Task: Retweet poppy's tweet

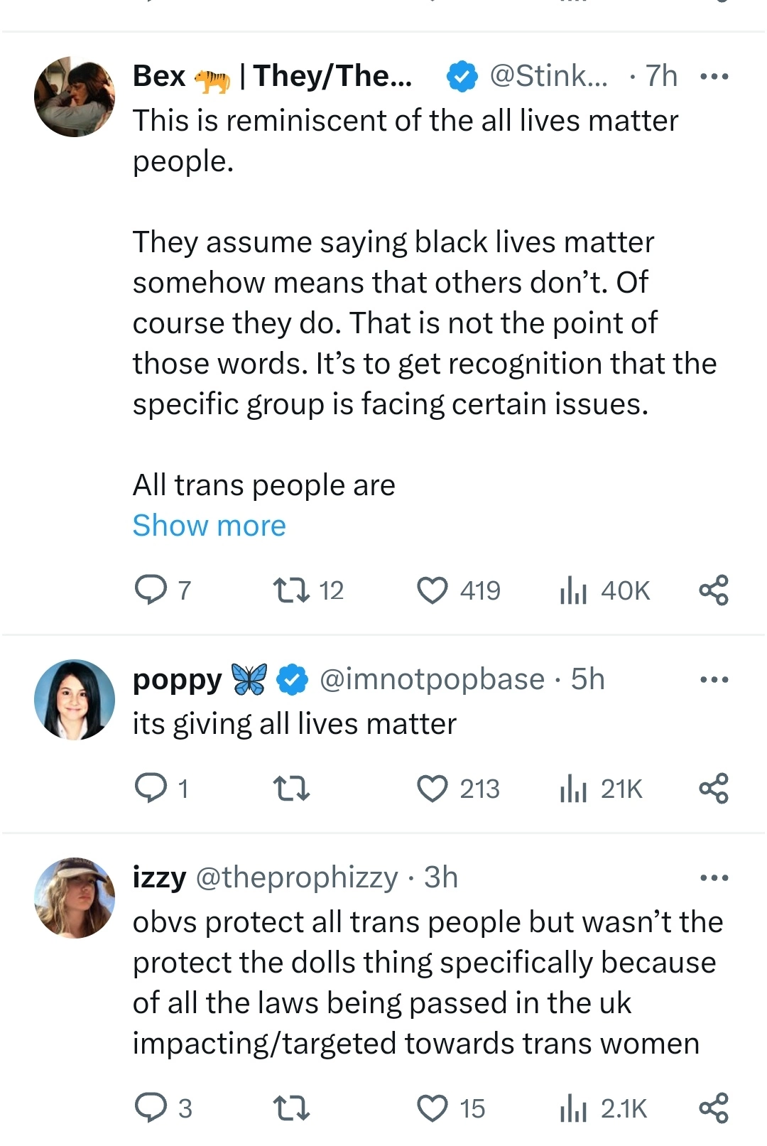Action: (291, 789)
